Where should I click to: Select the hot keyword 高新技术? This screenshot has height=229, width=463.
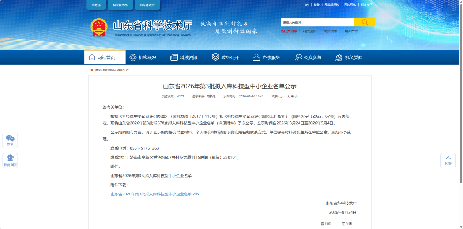click(330, 31)
